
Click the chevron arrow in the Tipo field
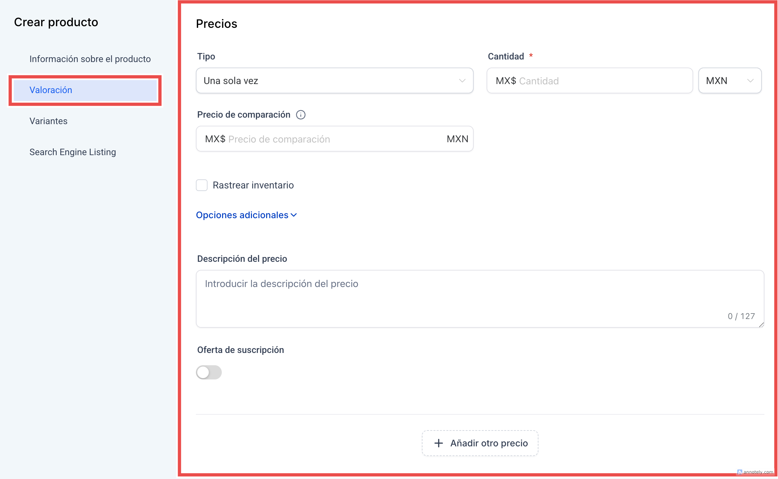click(x=462, y=81)
